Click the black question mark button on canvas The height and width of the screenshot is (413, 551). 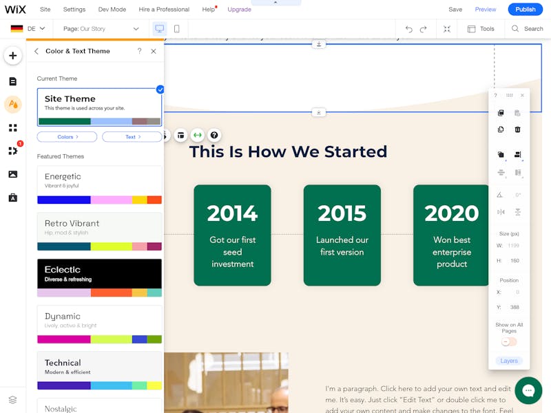[214, 135]
